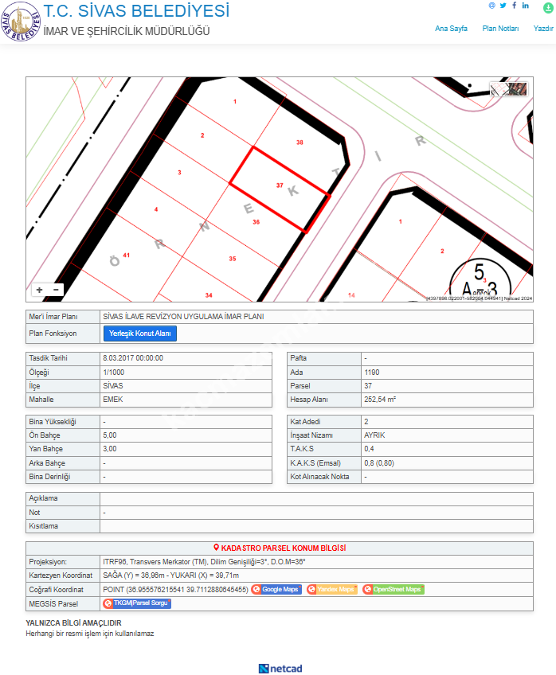
Task: Switch map to the satellite imagery layer
Action: coord(519,89)
